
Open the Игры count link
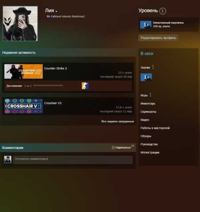[x=146, y=95]
